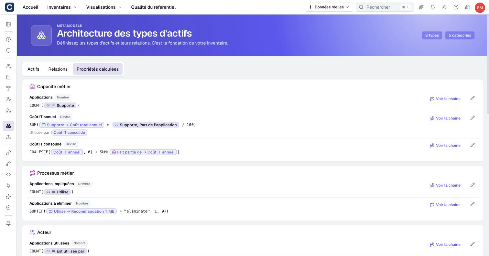The width and height of the screenshot is (489, 256).
Task: Click Voir la chaîne for Applications utilisées
Action: pos(445,244)
